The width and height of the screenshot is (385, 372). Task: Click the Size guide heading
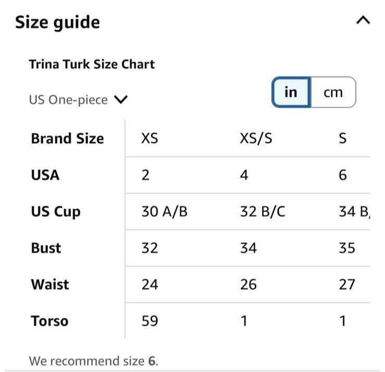tap(57, 22)
